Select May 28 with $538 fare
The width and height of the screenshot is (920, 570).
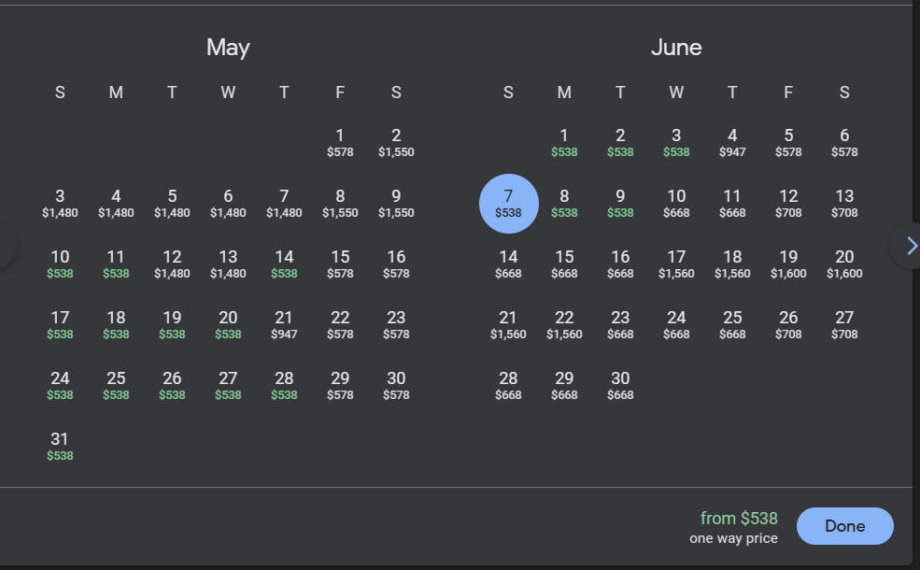284,385
